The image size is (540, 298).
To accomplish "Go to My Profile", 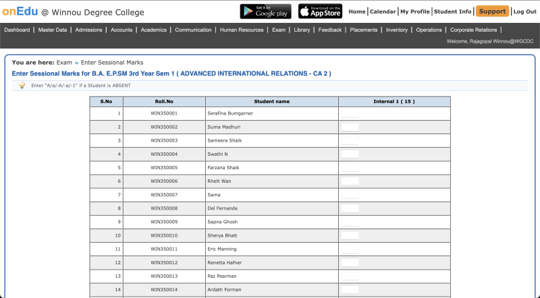I will coord(414,11).
